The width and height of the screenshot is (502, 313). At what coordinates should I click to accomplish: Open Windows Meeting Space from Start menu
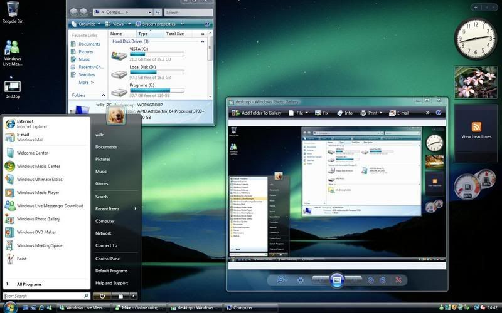46,245
